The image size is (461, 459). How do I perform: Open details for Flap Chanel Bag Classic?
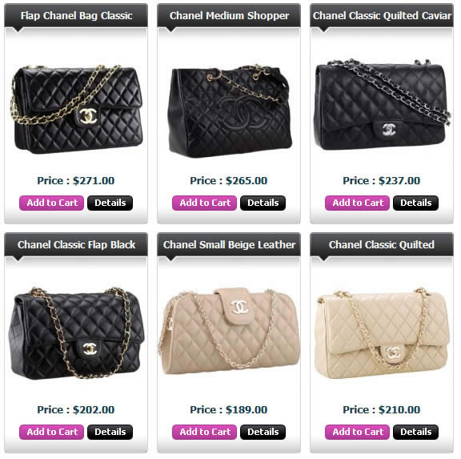coord(110,203)
